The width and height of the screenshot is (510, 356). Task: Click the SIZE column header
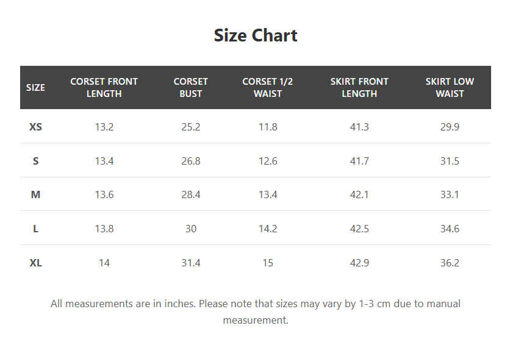pyautogui.click(x=35, y=88)
